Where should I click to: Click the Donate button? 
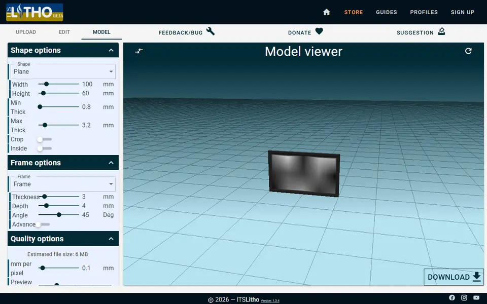[305, 32]
